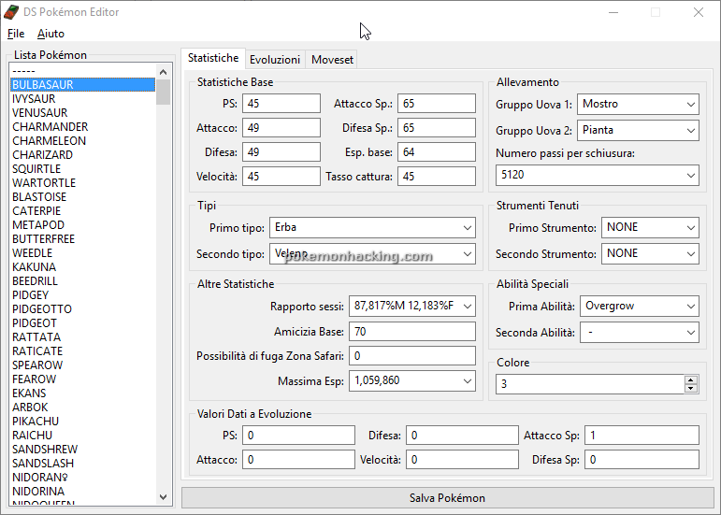Expand the Gruppo Uova 1 dropdown
The image size is (721, 515).
(x=638, y=105)
